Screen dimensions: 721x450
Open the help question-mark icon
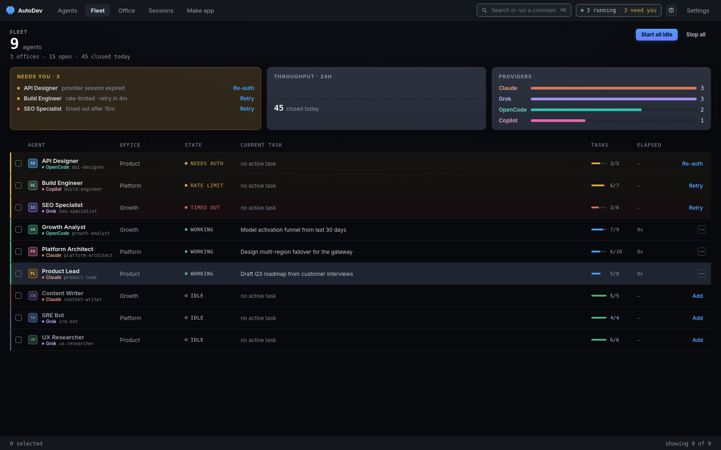[x=671, y=10]
